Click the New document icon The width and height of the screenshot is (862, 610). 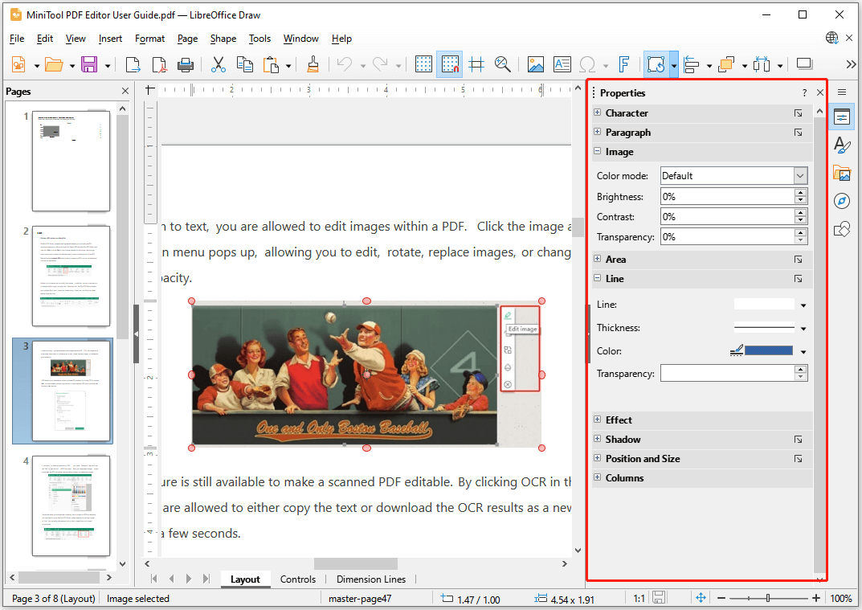click(18, 64)
